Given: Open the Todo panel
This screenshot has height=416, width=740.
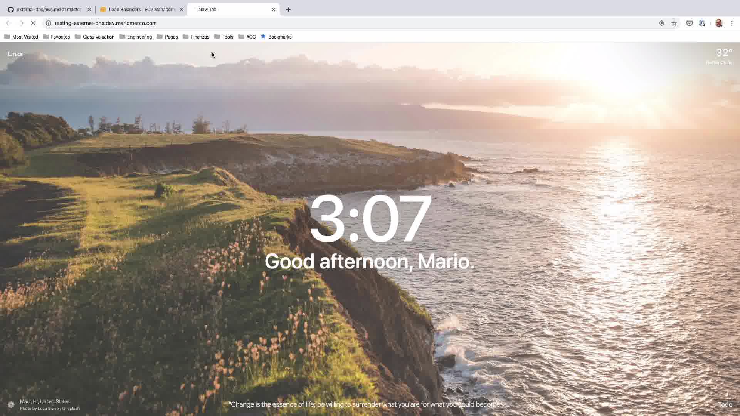Looking at the screenshot, I should pos(725,404).
